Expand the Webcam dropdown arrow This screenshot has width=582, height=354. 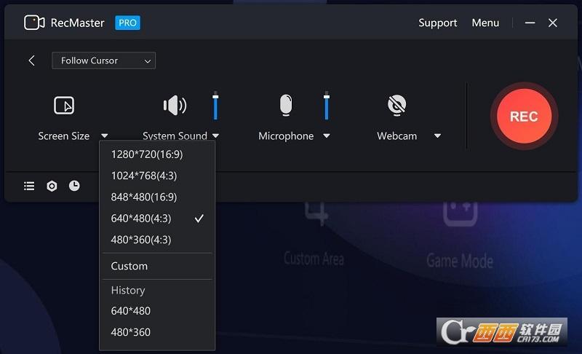point(437,136)
